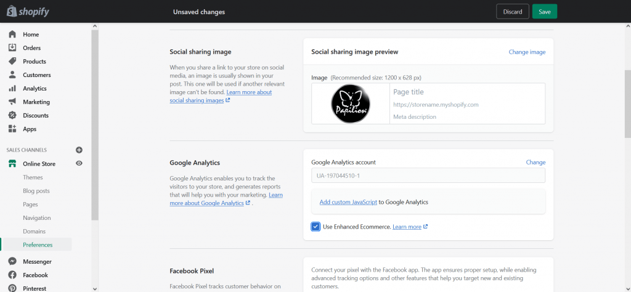Select Preferences submenu item
Viewport: 631px width, 292px height.
click(38, 245)
